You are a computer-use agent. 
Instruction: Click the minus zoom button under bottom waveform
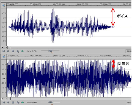[6, 99]
